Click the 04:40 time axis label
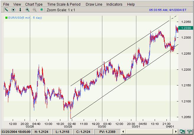This screenshot has width=194, height=135. (x=36, y=124)
